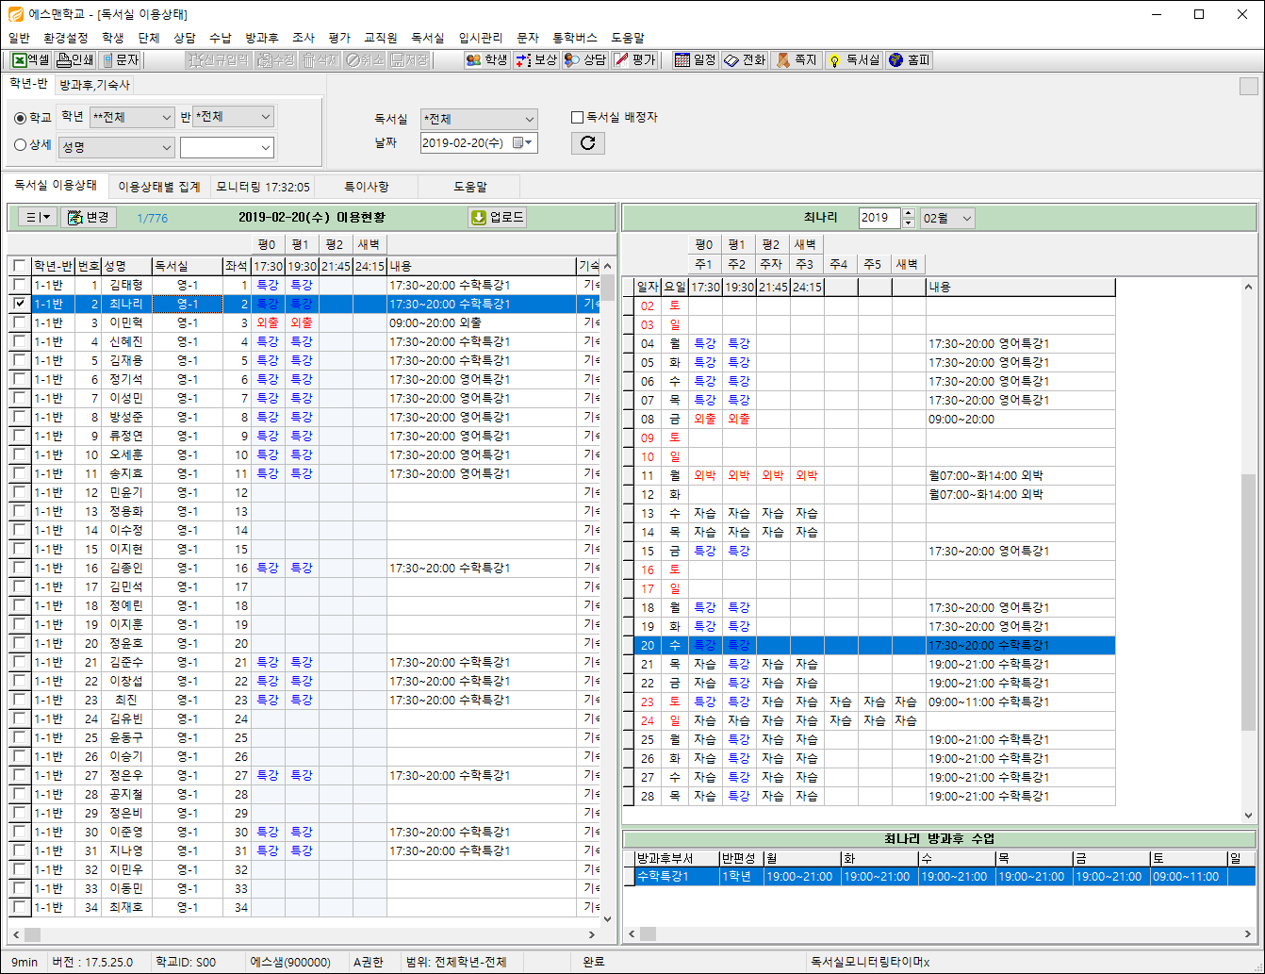This screenshot has width=1265, height=974.
Task: Click the 주자 button in right panel
Action: [771, 264]
